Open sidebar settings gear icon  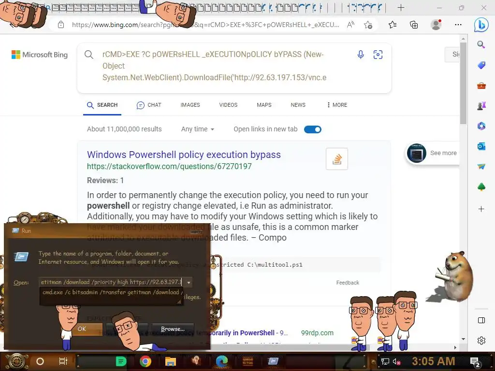tap(481, 341)
